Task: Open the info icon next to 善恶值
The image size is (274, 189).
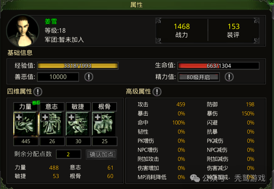Action: point(89,77)
